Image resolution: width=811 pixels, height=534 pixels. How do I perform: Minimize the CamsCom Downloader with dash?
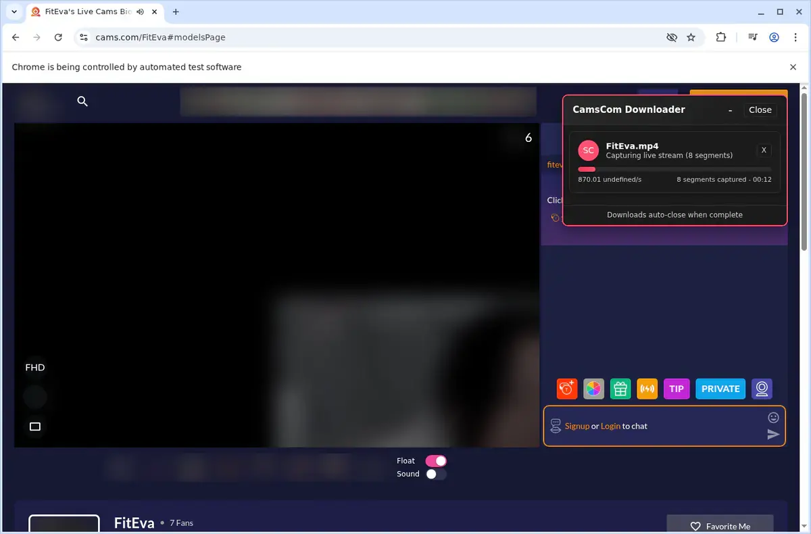pos(730,110)
